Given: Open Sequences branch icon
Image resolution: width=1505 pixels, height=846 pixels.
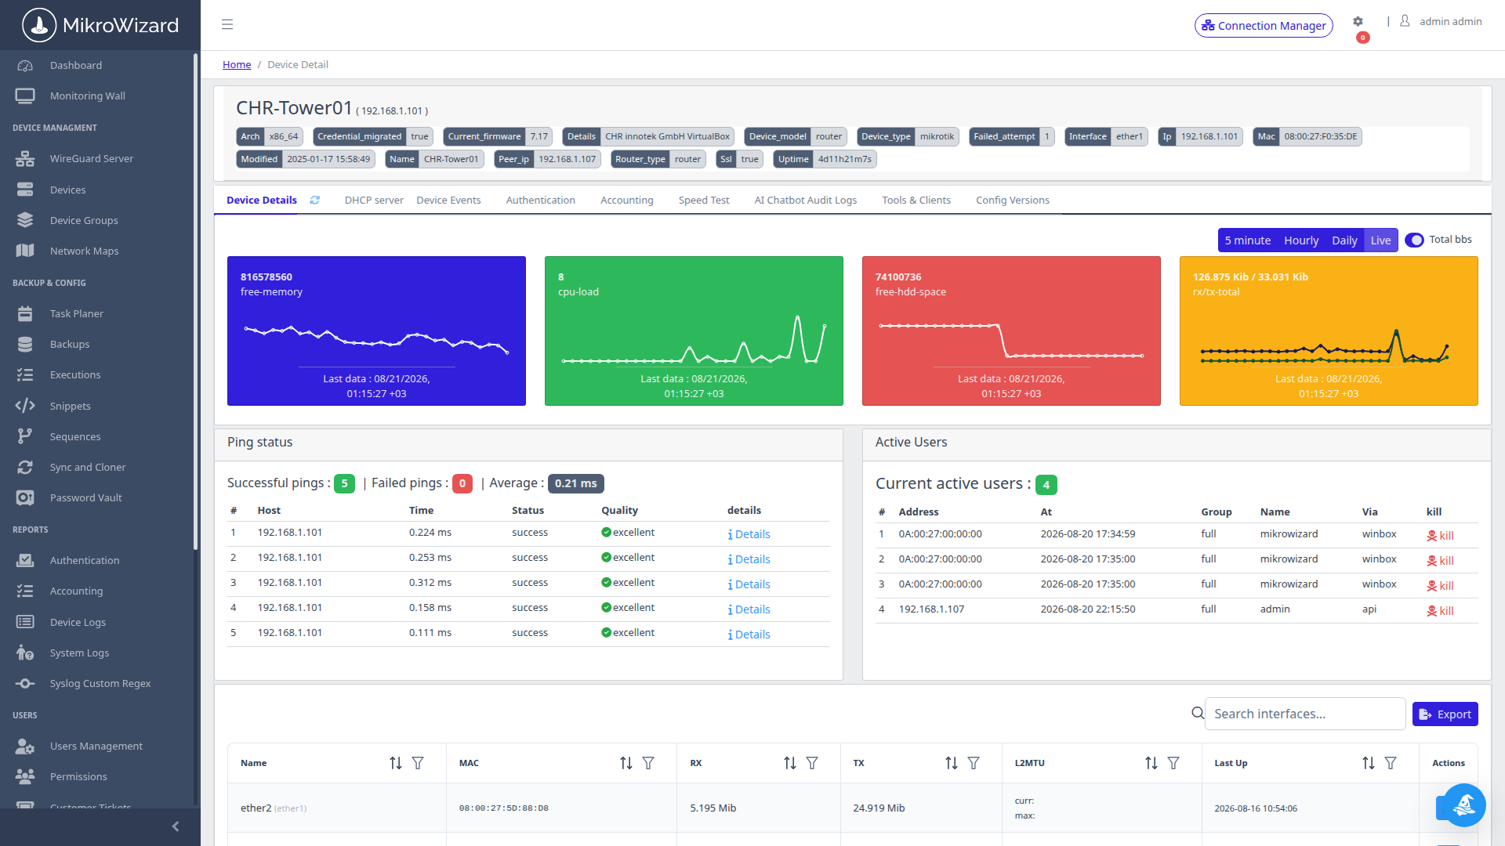Looking at the screenshot, I should click(25, 436).
